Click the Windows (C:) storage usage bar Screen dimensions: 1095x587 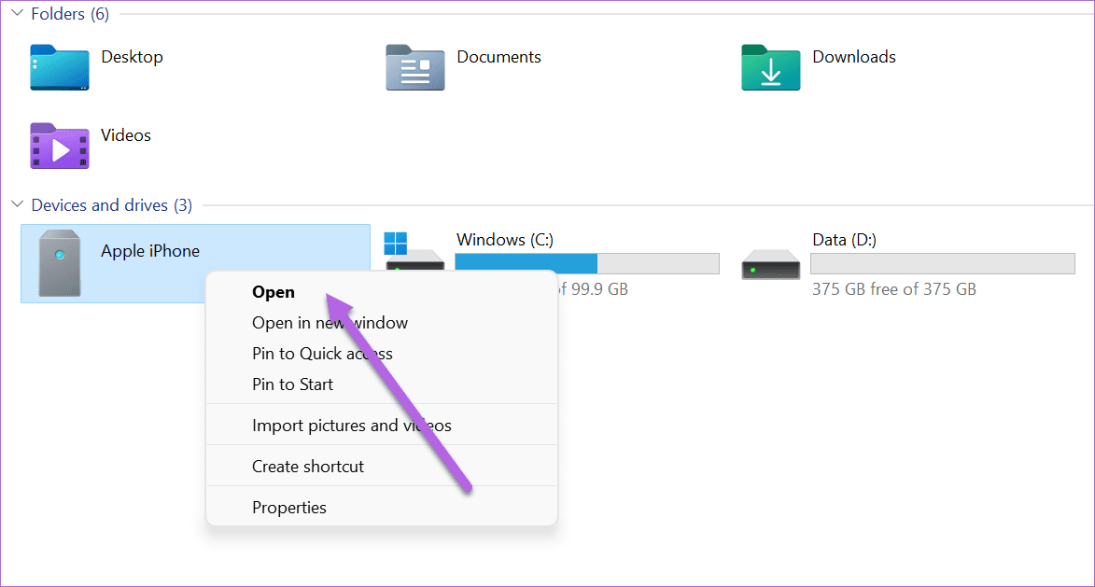587,263
